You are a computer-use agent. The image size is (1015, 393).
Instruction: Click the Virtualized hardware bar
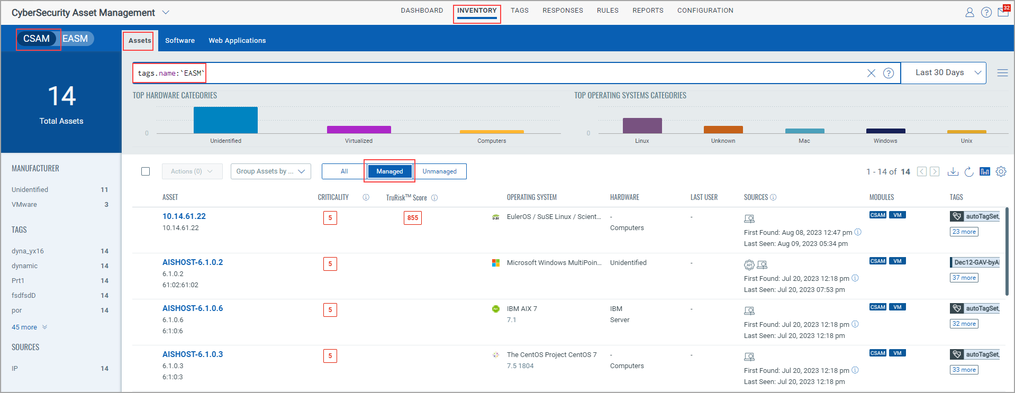[359, 130]
